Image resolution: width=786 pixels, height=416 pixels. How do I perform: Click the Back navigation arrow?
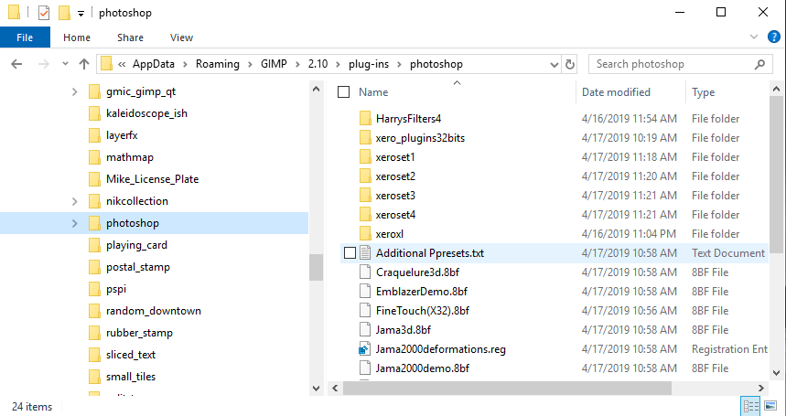pyautogui.click(x=16, y=64)
